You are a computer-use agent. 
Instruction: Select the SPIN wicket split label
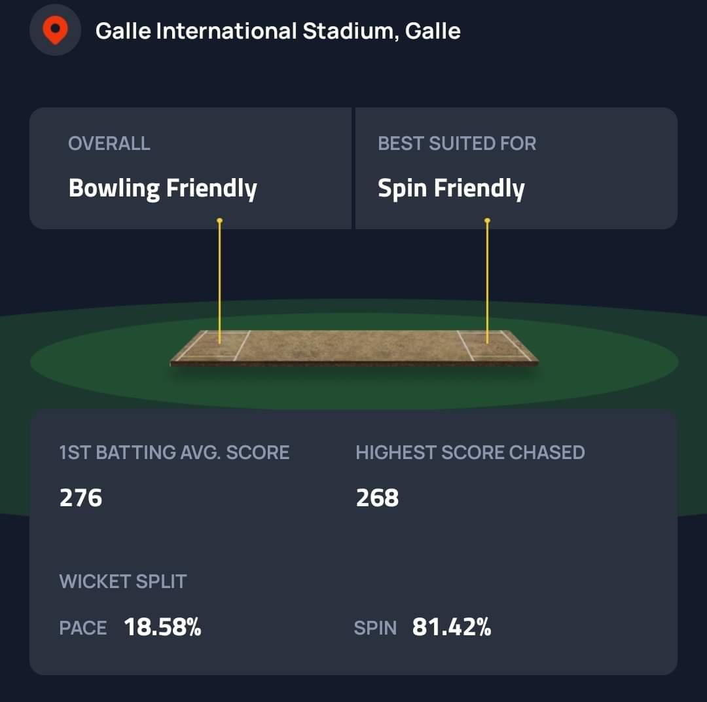point(375,628)
